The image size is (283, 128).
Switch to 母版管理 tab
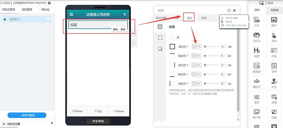[27, 10]
